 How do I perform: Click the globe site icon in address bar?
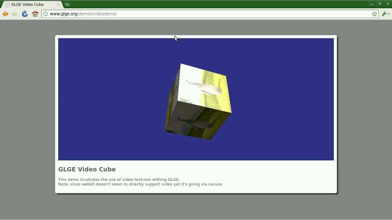click(45, 14)
